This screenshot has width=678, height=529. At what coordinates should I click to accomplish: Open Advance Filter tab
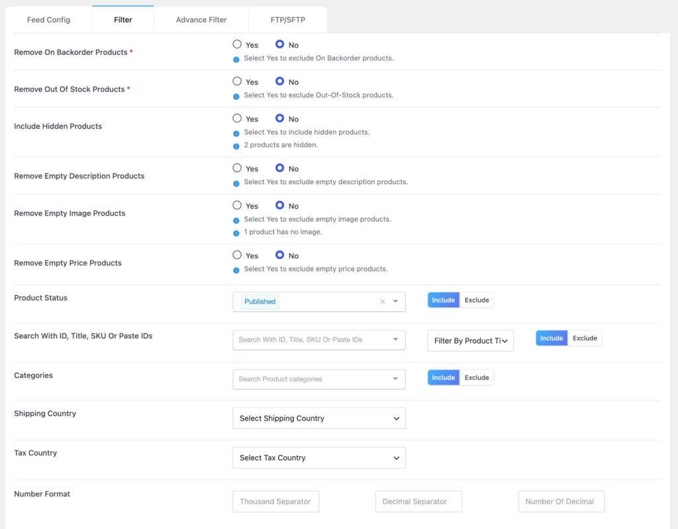[201, 20]
